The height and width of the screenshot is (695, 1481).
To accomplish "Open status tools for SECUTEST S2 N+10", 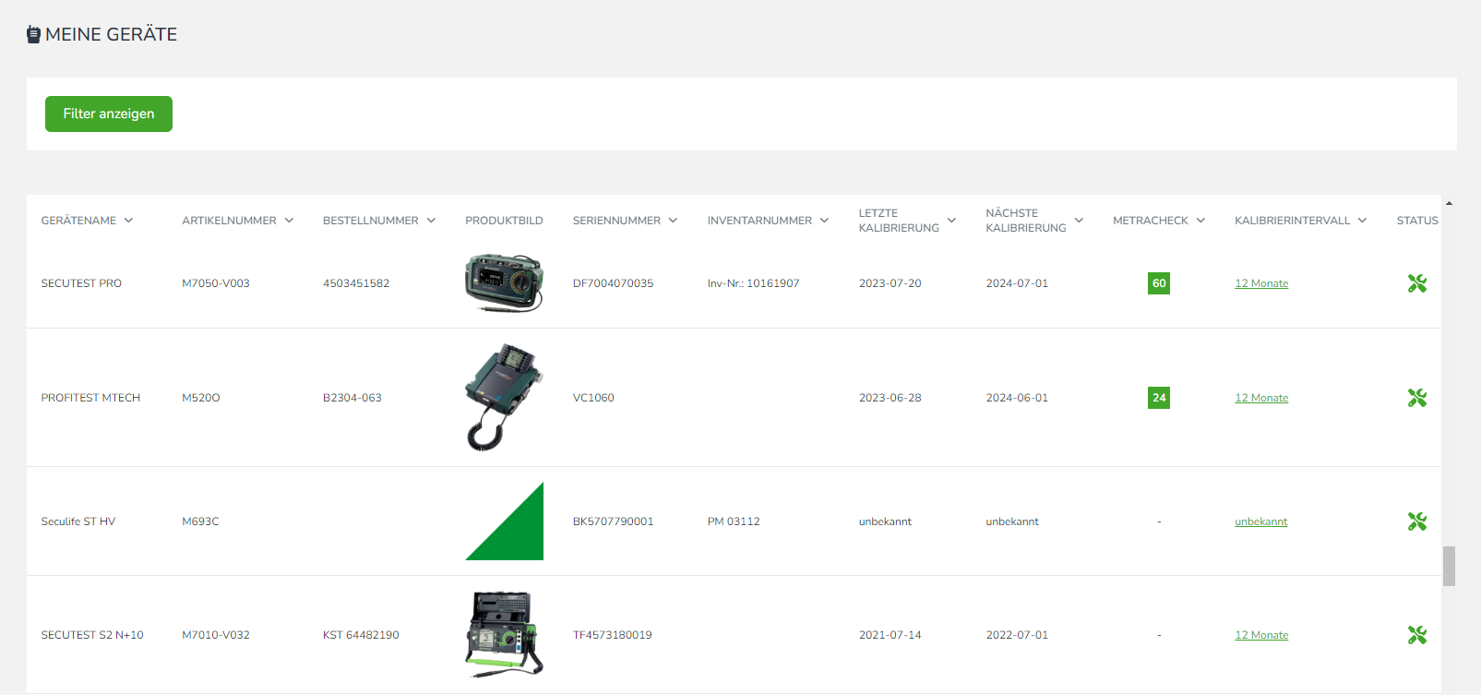I will (1417, 635).
